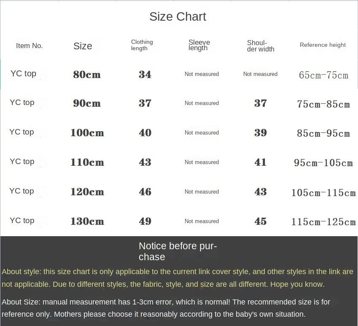Click the About Size notice text

166,308
